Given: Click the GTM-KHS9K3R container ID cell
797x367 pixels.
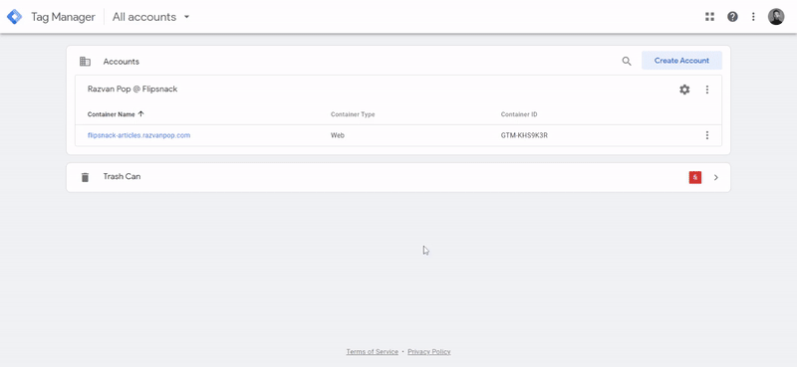Looking at the screenshot, I should [524, 135].
